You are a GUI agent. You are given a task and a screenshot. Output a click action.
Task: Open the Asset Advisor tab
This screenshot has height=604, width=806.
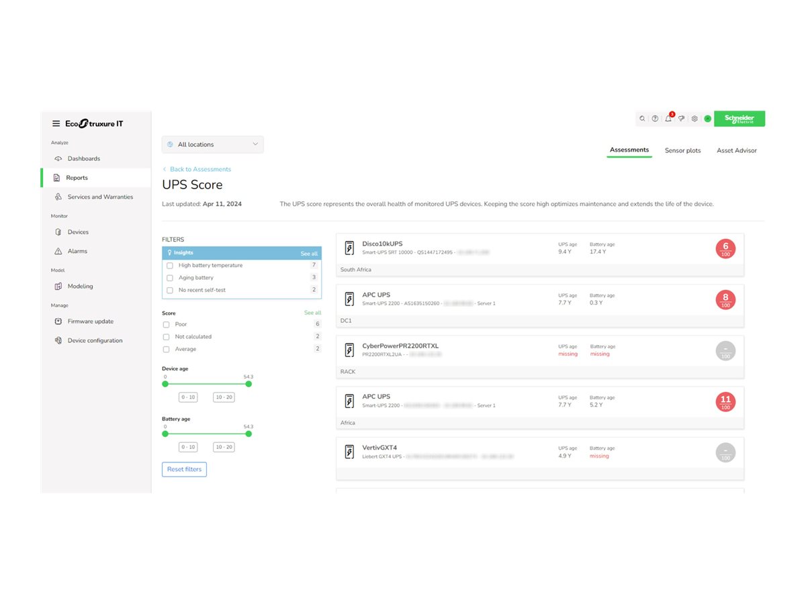736,150
